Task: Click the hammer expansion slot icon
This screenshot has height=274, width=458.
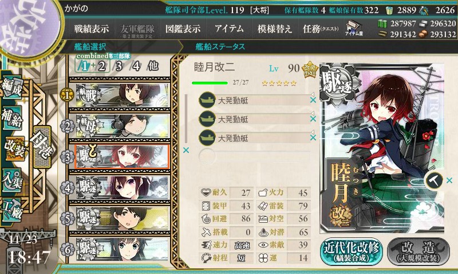Action: tap(434, 180)
